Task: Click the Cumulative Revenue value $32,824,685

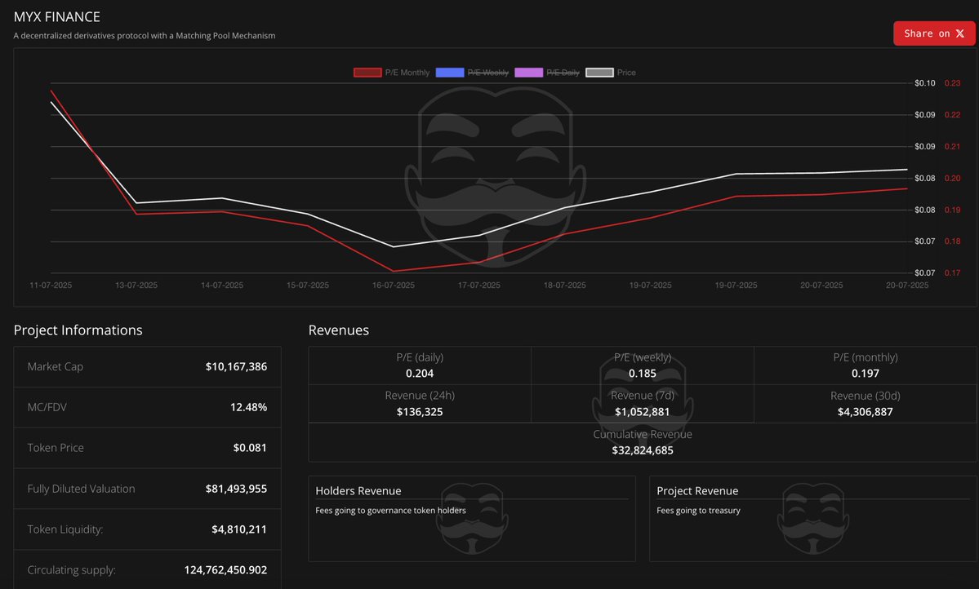Action: click(x=643, y=450)
